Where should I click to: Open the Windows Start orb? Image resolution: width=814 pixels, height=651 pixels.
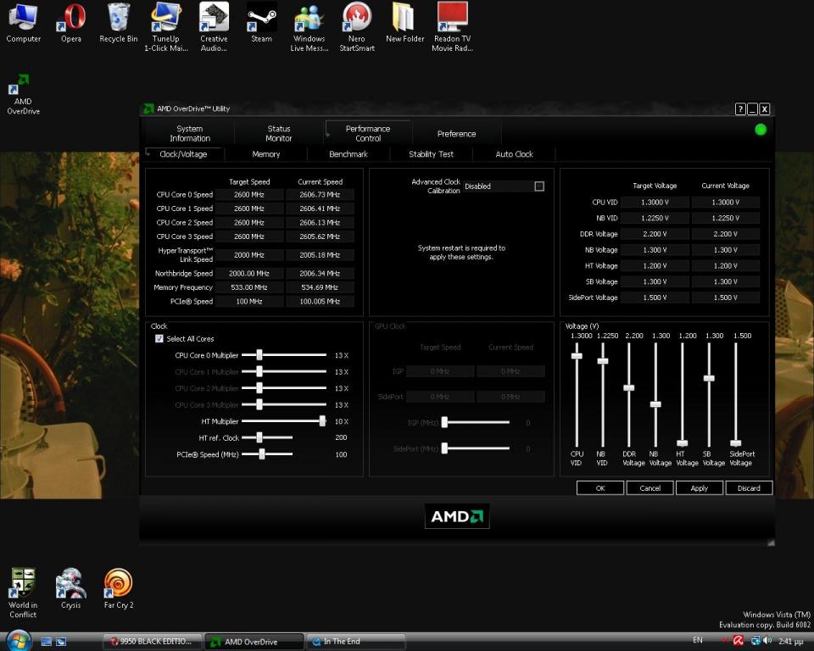19,641
